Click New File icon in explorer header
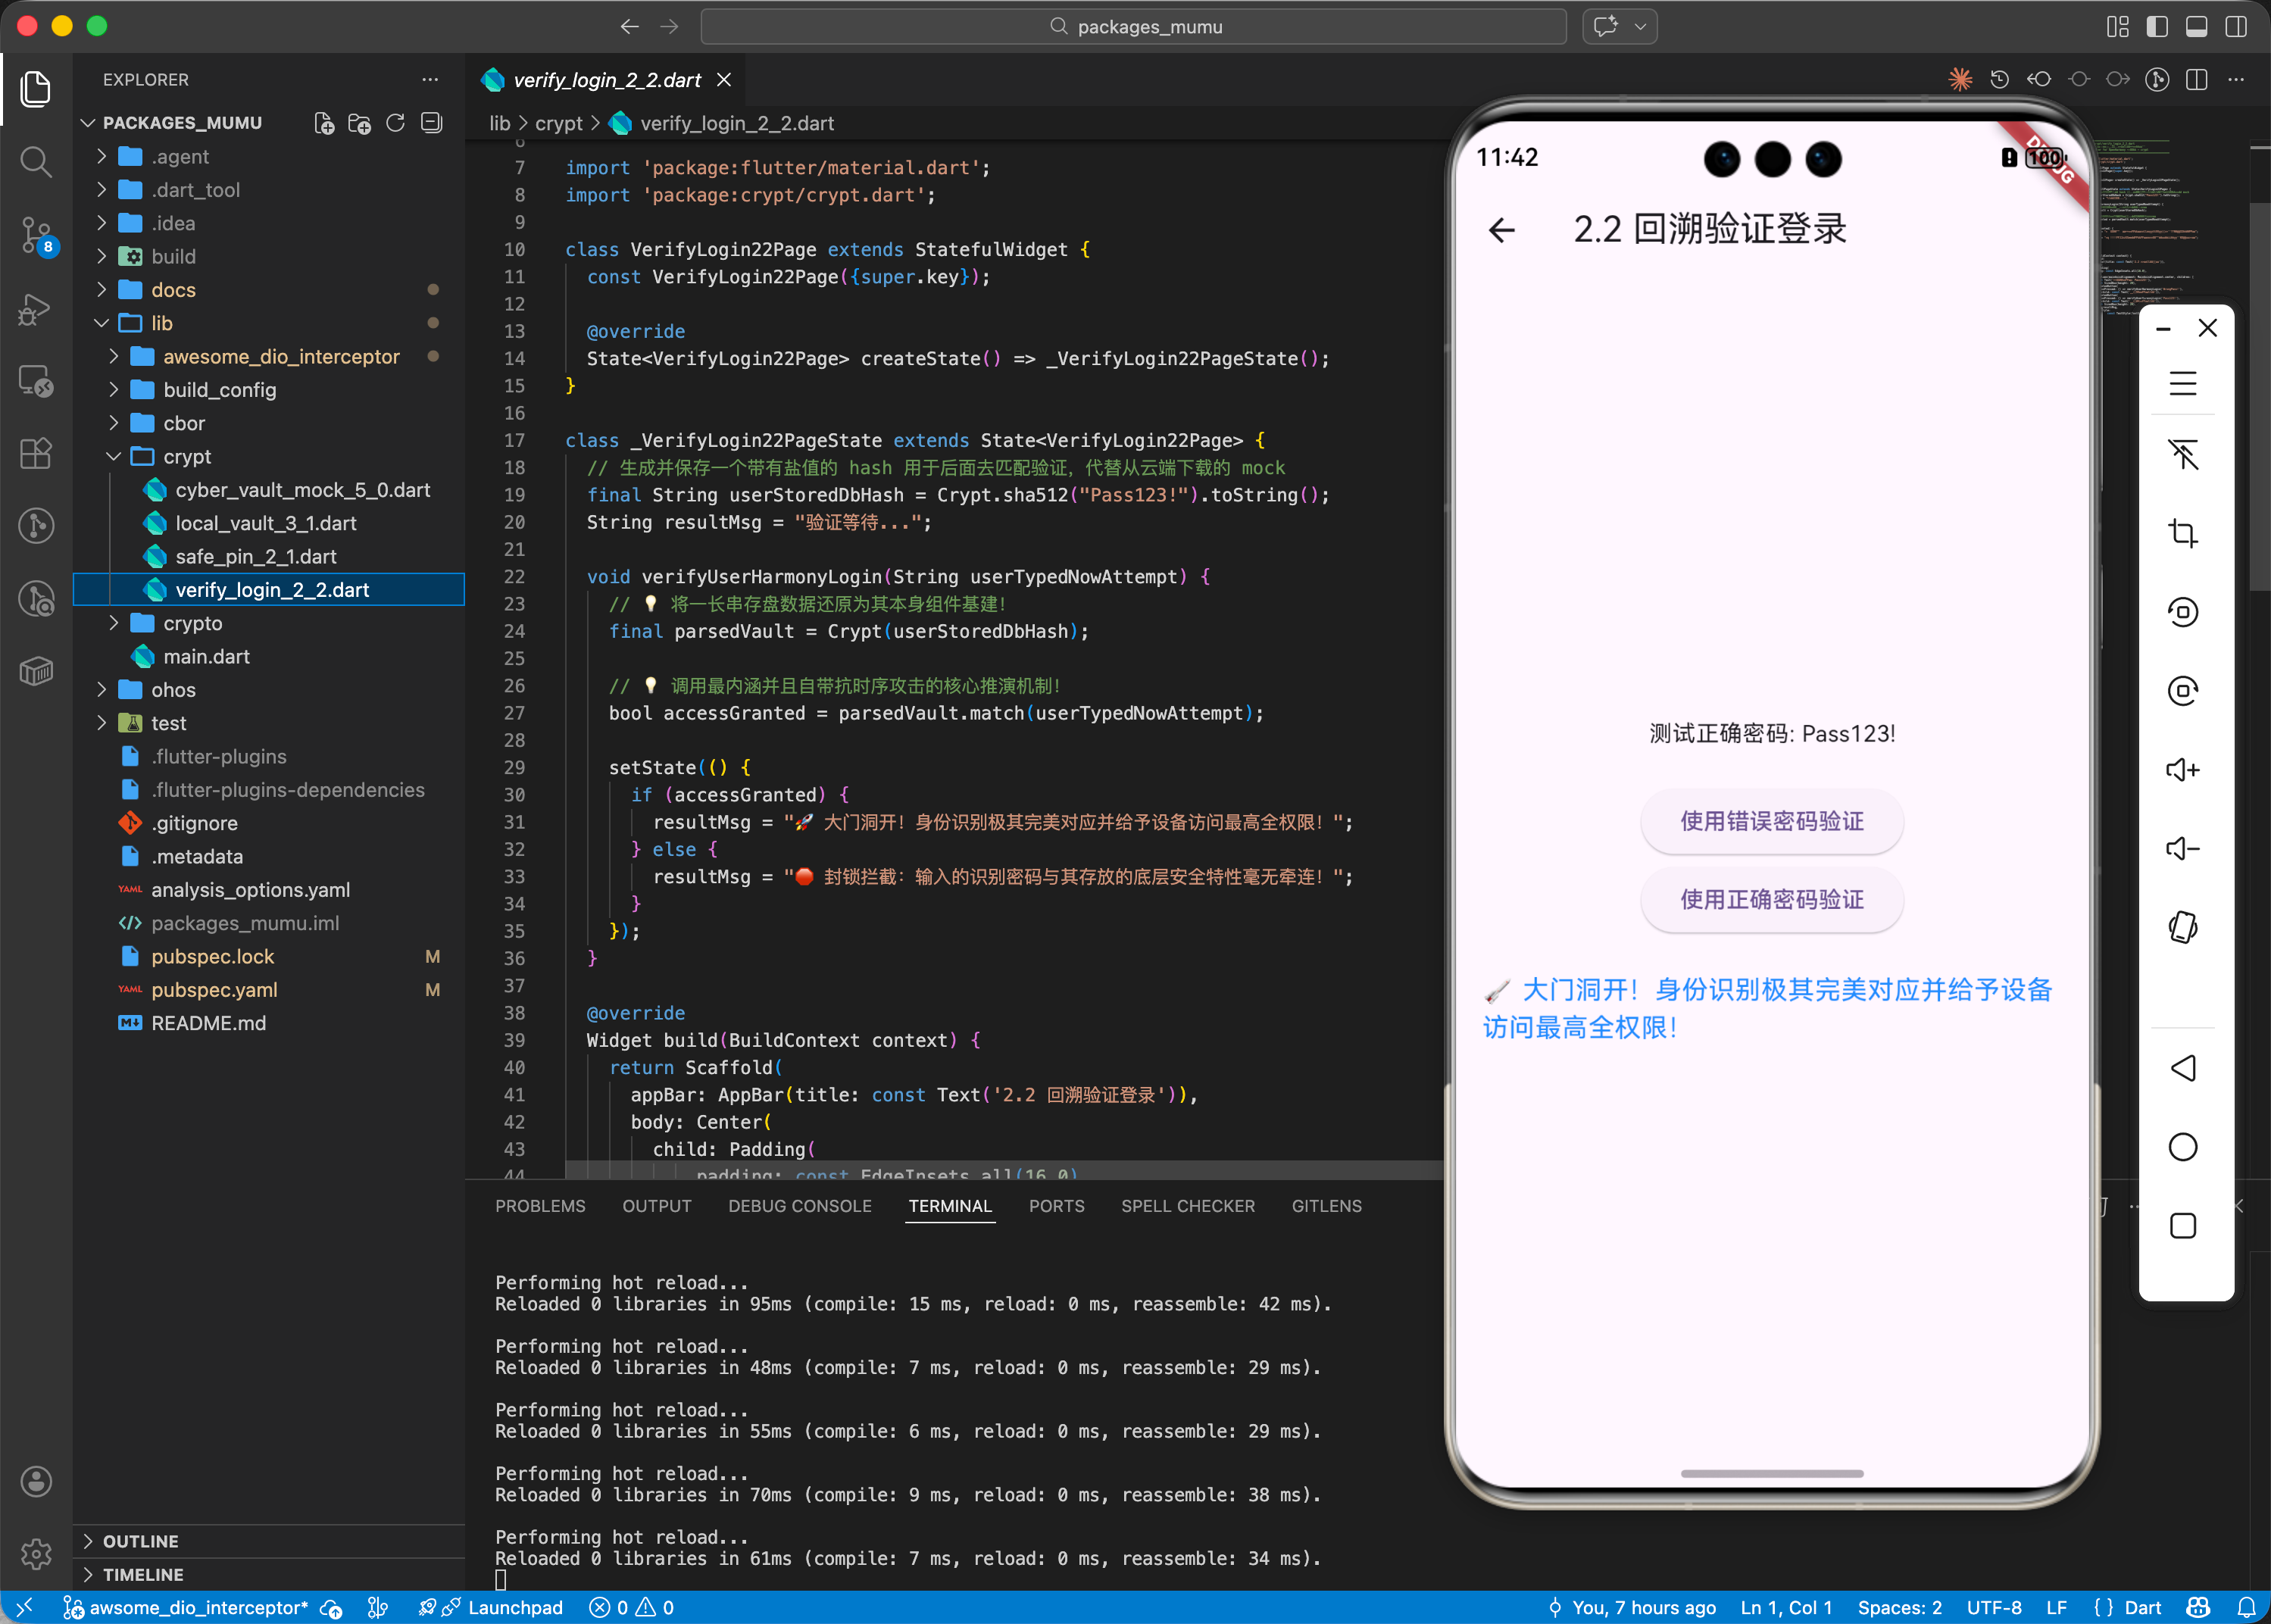This screenshot has height=1624, width=2271. coord(323,123)
